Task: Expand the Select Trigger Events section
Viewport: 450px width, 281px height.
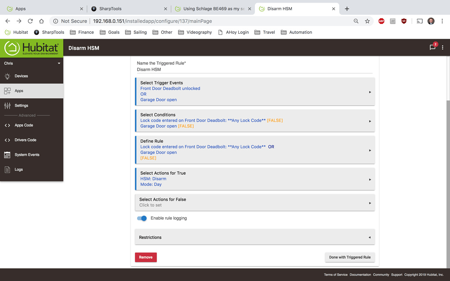Action: pos(255,91)
